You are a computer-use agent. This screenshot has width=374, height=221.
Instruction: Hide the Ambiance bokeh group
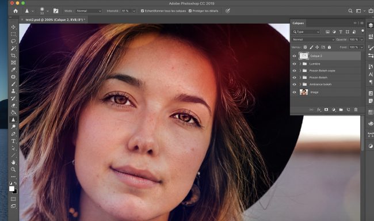[x=294, y=85]
